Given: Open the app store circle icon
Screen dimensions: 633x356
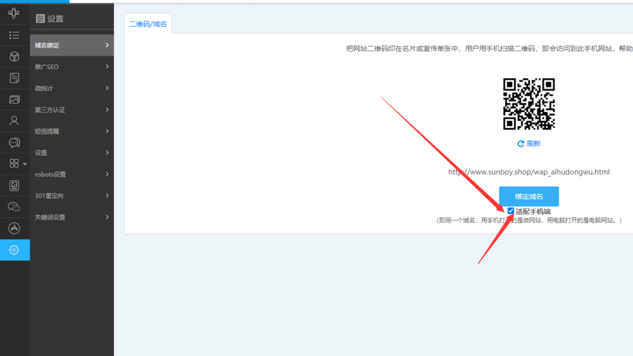Looking at the screenshot, I should (14, 228).
